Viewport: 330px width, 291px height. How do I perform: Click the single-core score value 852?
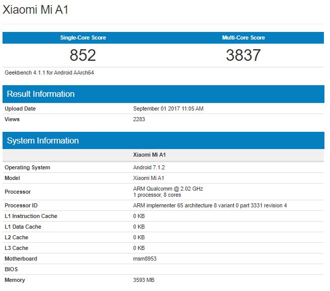tap(83, 55)
